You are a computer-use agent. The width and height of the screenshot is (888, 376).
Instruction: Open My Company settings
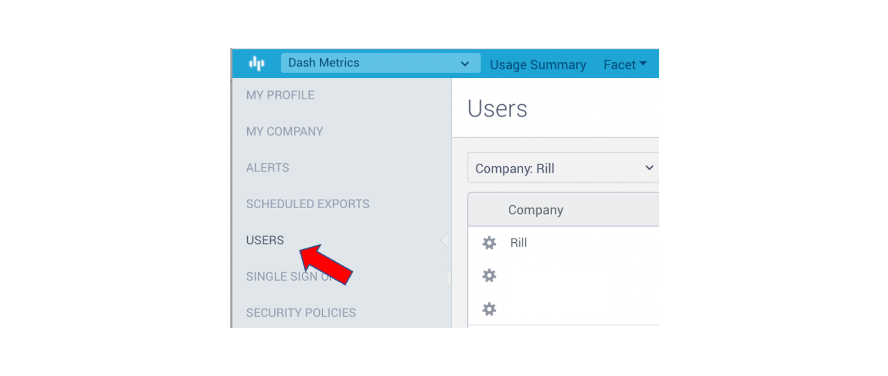285,131
